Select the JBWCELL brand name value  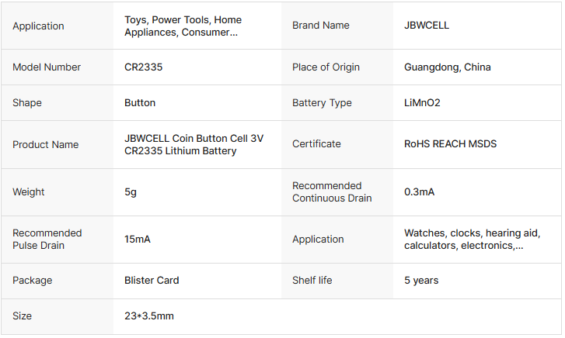click(427, 26)
